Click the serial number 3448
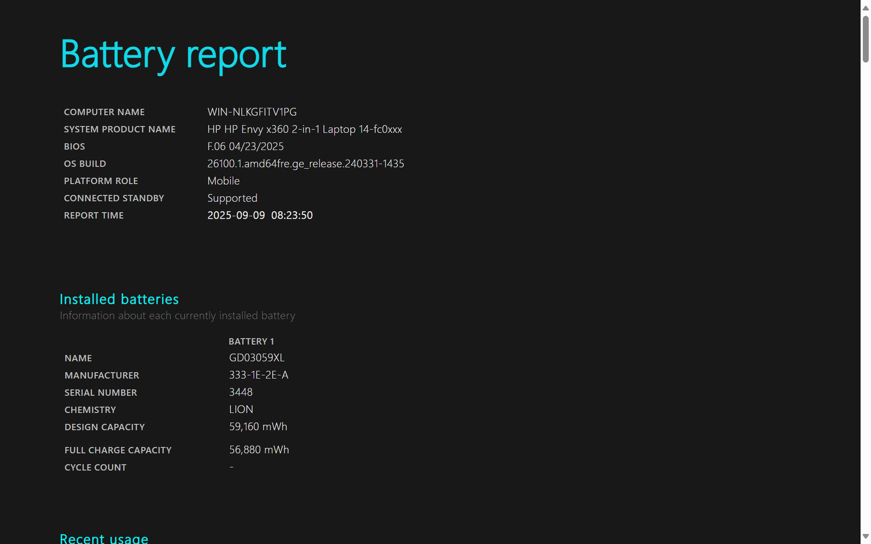Screen dimensions: 871x544 (x=241, y=392)
